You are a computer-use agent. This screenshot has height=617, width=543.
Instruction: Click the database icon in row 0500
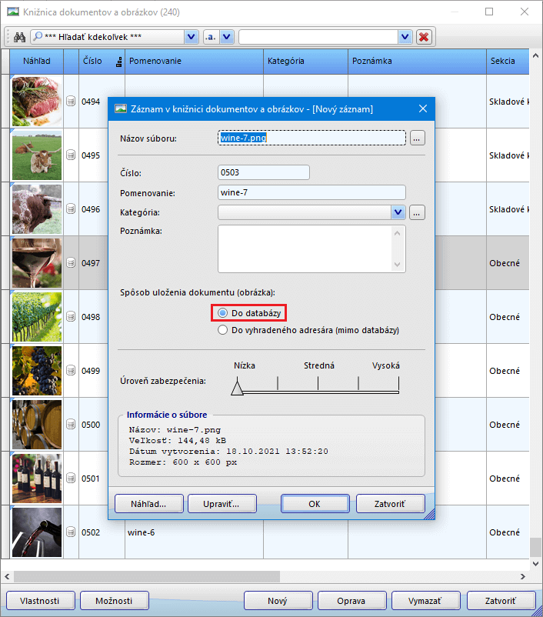[71, 425]
